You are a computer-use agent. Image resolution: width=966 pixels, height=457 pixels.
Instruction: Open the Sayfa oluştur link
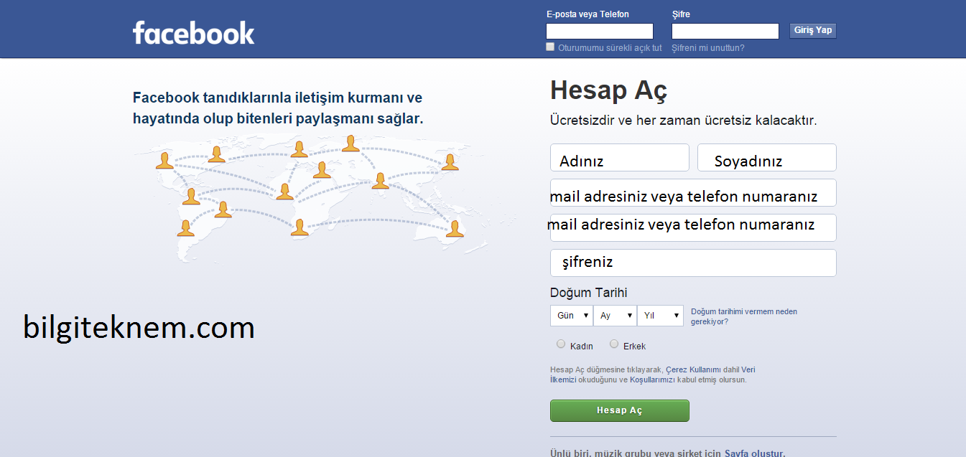click(753, 453)
